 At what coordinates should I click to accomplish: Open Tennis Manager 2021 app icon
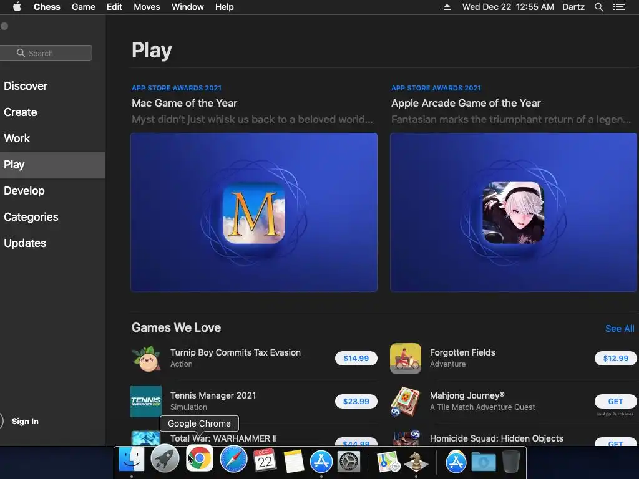coord(146,402)
